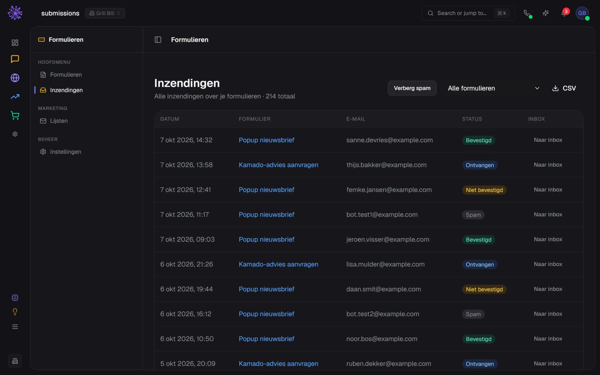Click the phone call icon in top bar
This screenshot has height=375, width=600.
pyautogui.click(x=527, y=13)
